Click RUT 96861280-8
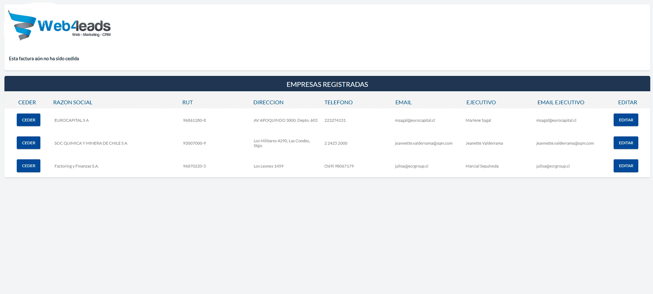The width and height of the screenshot is (653, 294). 194,120
